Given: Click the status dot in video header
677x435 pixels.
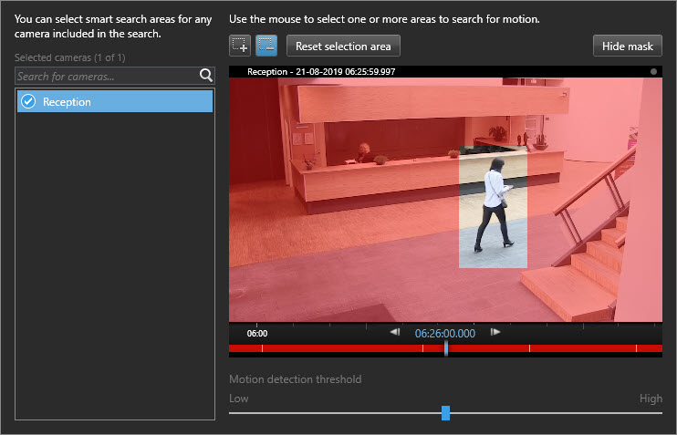Looking at the screenshot, I should (x=654, y=71).
